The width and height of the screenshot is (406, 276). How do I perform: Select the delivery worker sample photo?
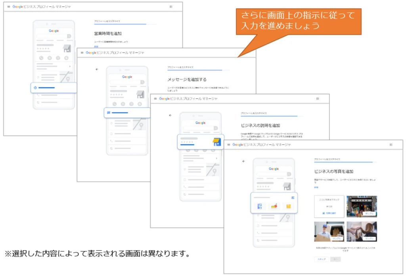click(x=329, y=231)
